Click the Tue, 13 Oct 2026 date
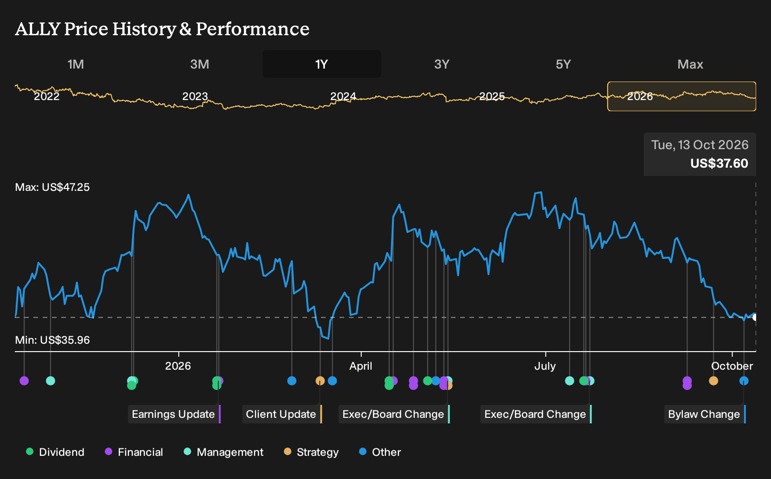This screenshot has height=479, width=771. 700,145
